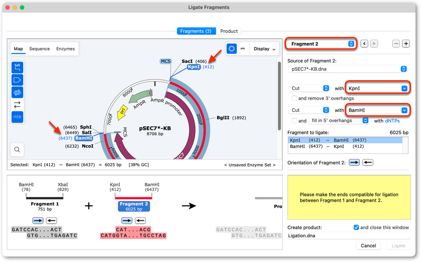This screenshot has height=262, width=421.
Task: Open the KpnI enzyme dropdown
Action: (x=378, y=88)
